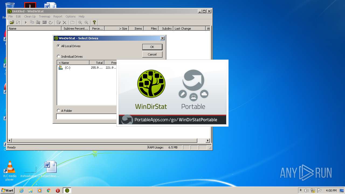This screenshot has width=345, height=194.
Task: Open Windows Explorer from the taskbar
Action: (30, 190)
